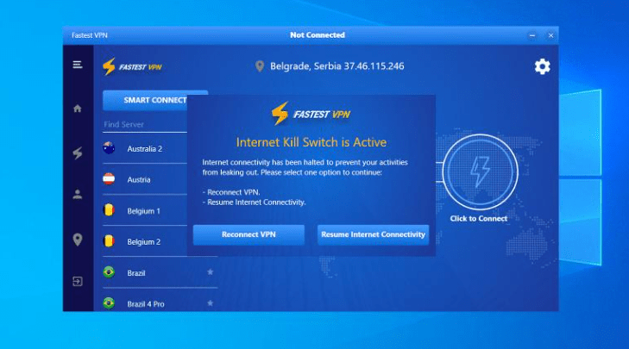Click the lightning bolt sidebar icon
Viewport: 629px width, 349px height.
pos(78,153)
